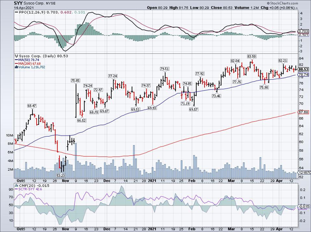Image resolution: width=311 pixels, height=232 pixels.
Task: Click the 10M volume axis label
Action: 9,135
